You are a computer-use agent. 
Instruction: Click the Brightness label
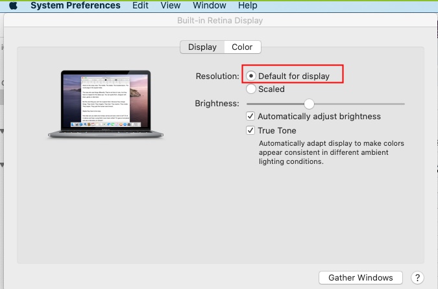[x=217, y=104]
